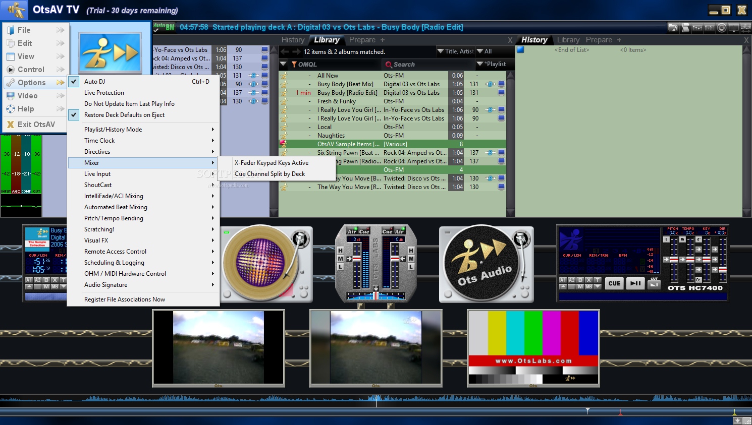Click the blue square icon in the History list

click(520, 49)
